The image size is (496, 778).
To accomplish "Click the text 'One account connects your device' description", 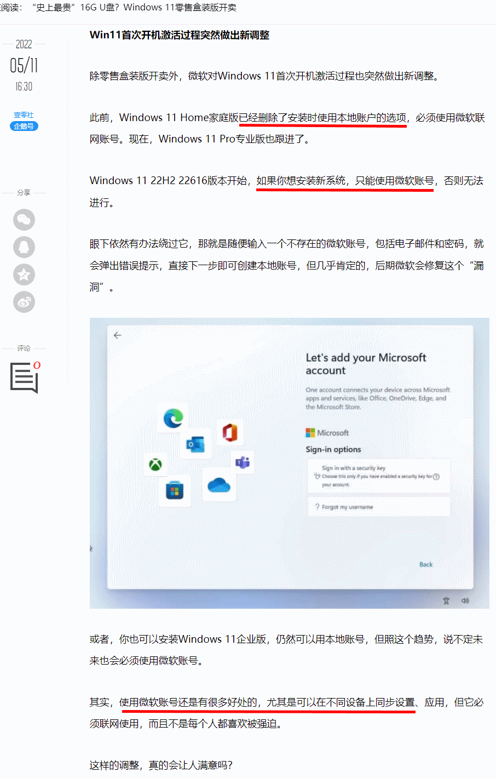I will [x=378, y=398].
